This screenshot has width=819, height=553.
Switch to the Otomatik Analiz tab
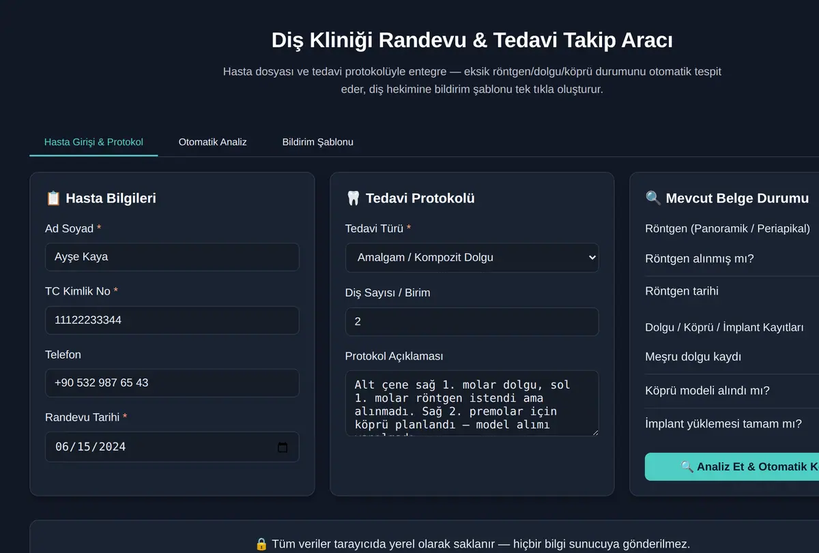(212, 142)
